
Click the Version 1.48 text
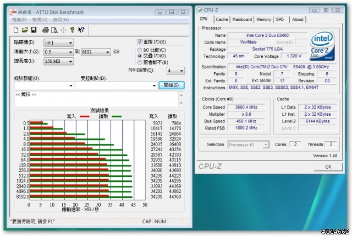click(x=325, y=155)
